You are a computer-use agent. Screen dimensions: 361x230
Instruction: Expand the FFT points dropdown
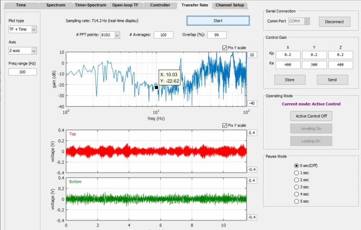(x=110, y=35)
